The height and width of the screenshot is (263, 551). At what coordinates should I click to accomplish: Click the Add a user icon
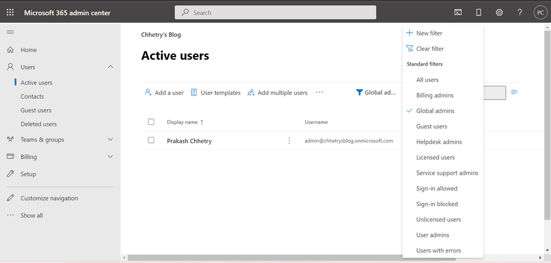[148, 92]
